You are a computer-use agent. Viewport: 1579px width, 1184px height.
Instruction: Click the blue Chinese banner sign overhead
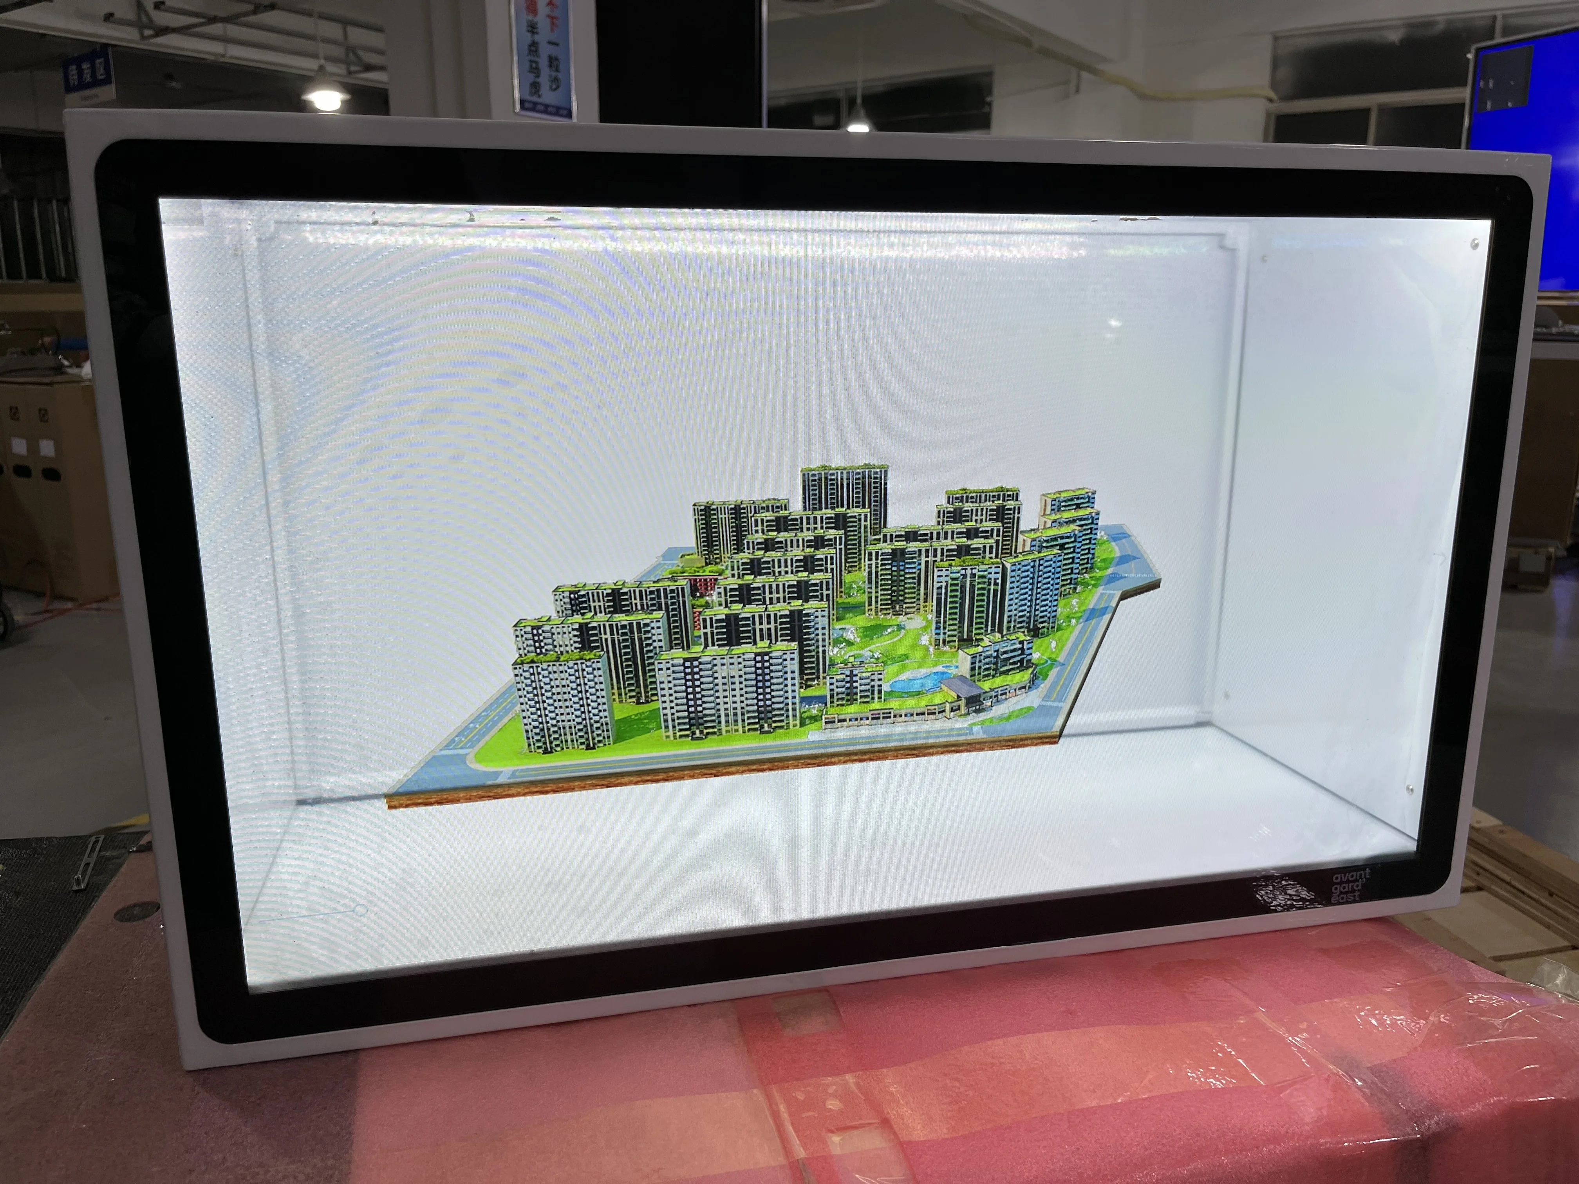[x=545, y=57]
